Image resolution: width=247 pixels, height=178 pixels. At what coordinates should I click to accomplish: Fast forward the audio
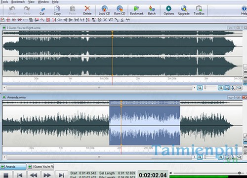pos(47,175)
